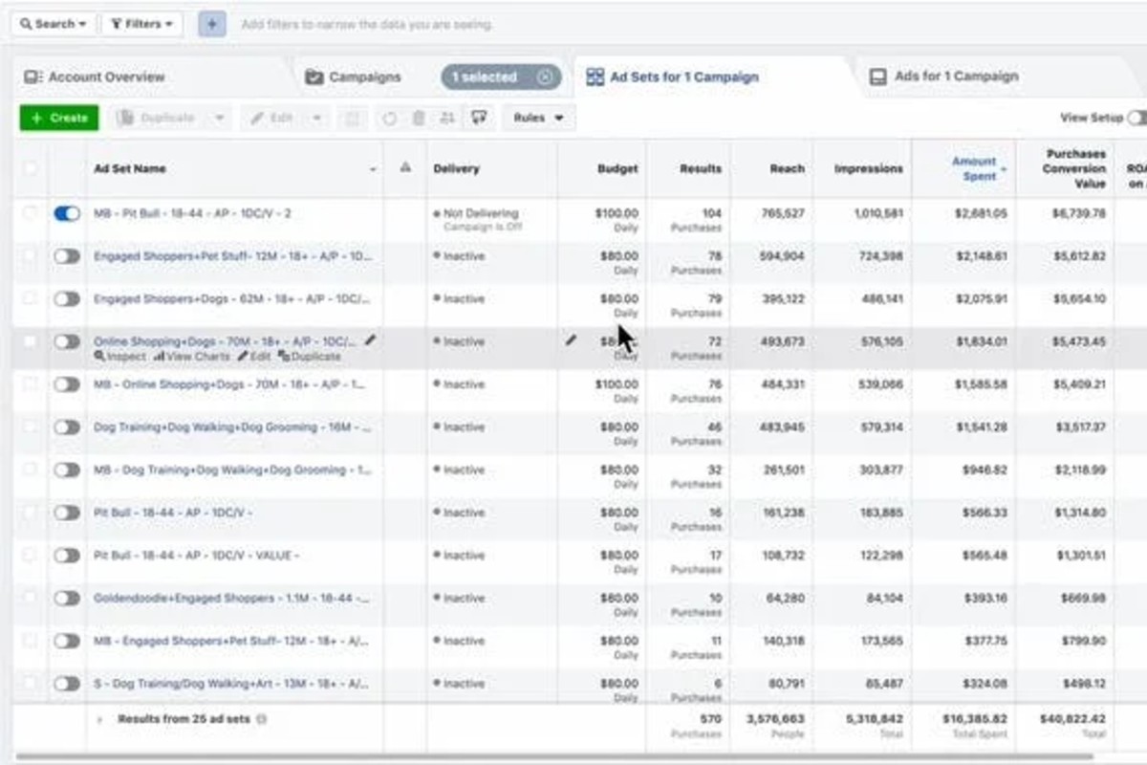Click the blue plus icon next to Filters
This screenshot has width=1147, height=765.
(210, 24)
